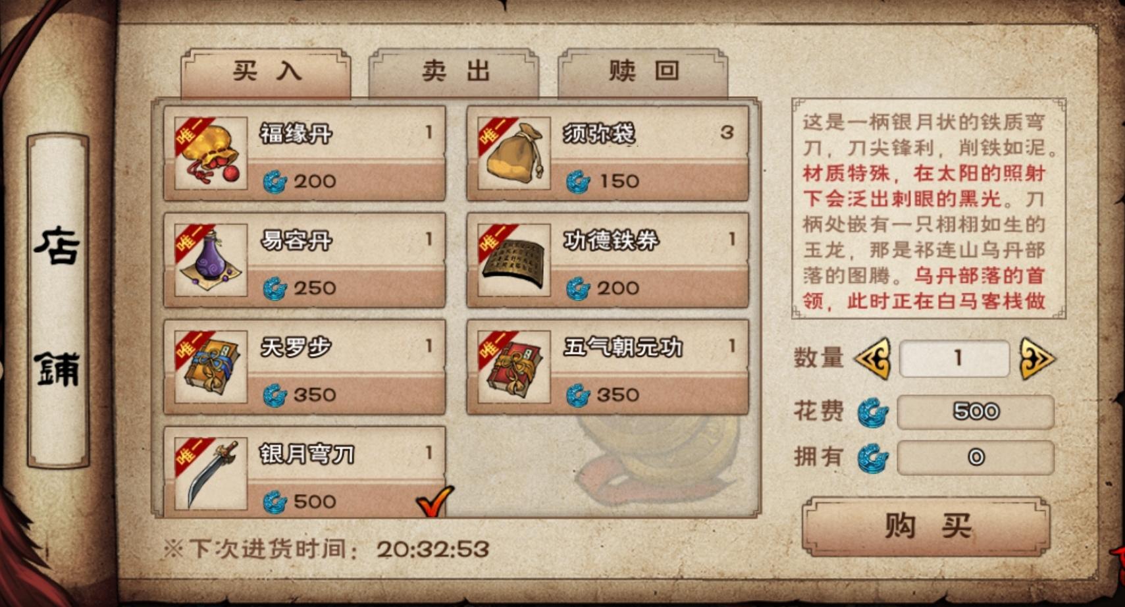
Task: Select the 福缘丹 pouch item icon
Action: pyautogui.click(x=211, y=153)
